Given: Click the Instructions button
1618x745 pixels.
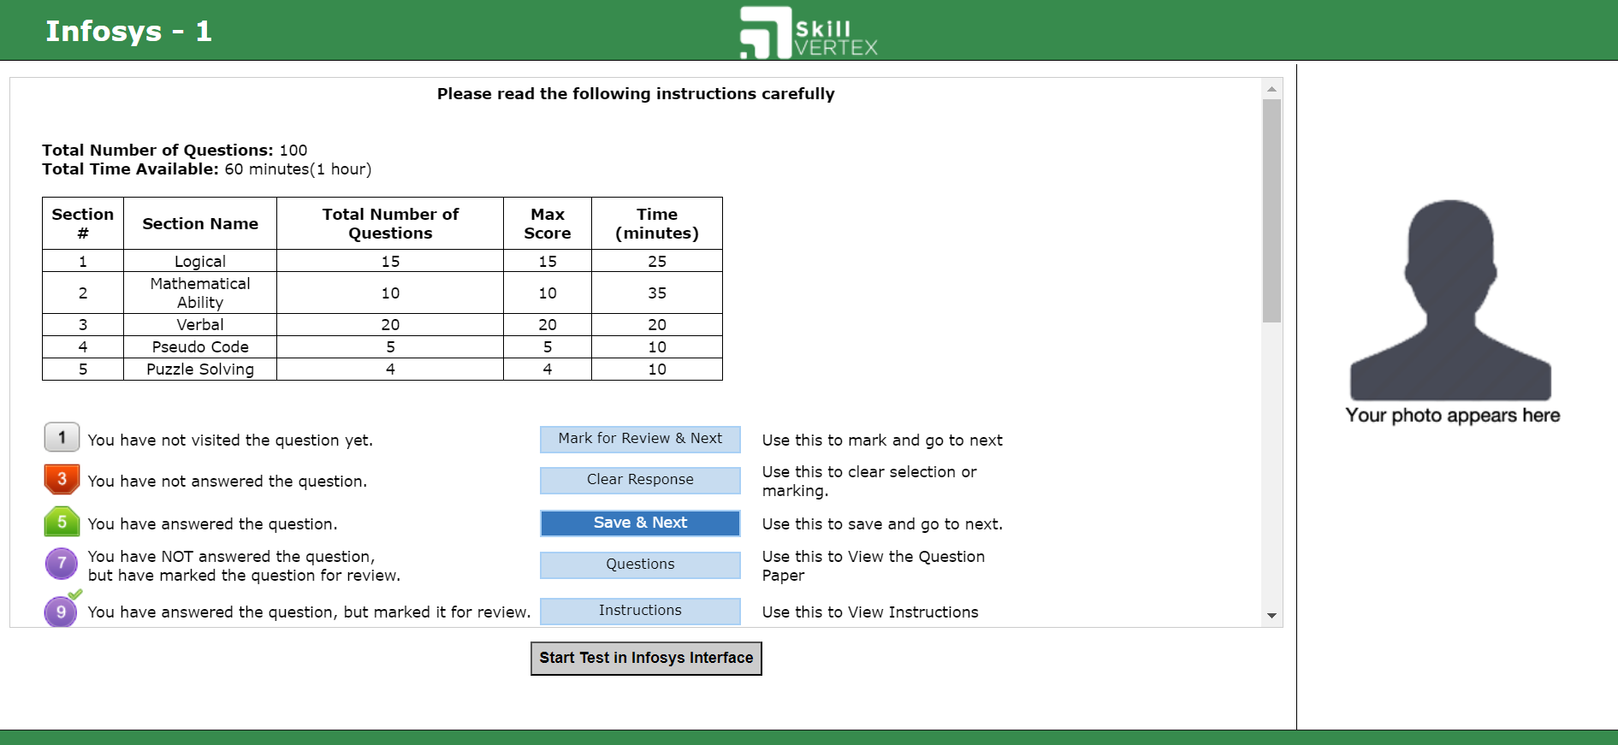Looking at the screenshot, I should click(x=640, y=611).
